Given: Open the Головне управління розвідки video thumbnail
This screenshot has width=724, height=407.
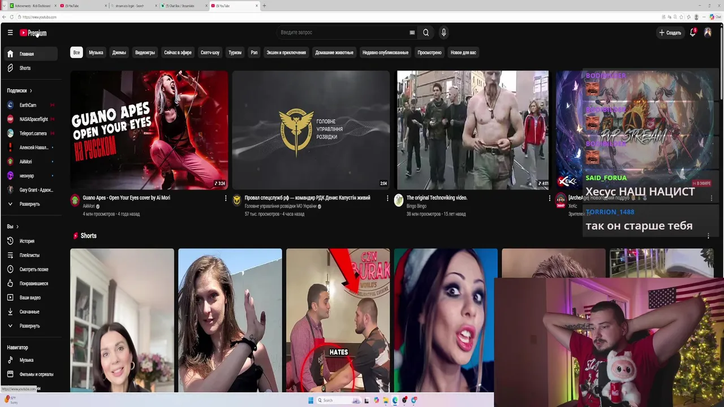Looking at the screenshot, I should [x=311, y=130].
